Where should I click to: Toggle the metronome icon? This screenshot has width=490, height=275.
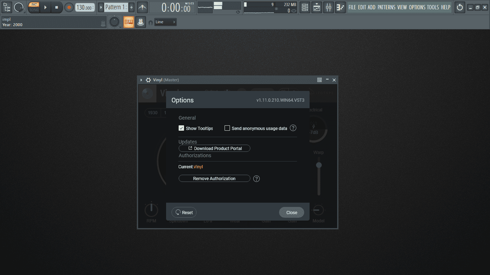142,7
